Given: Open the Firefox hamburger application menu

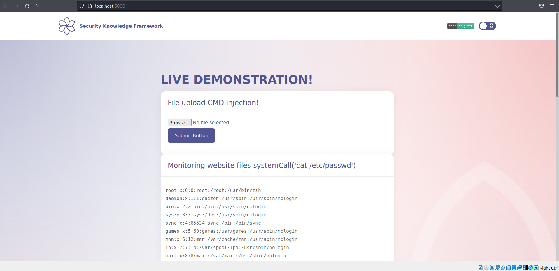Looking at the screenshot, I should (x=552, y=6).
